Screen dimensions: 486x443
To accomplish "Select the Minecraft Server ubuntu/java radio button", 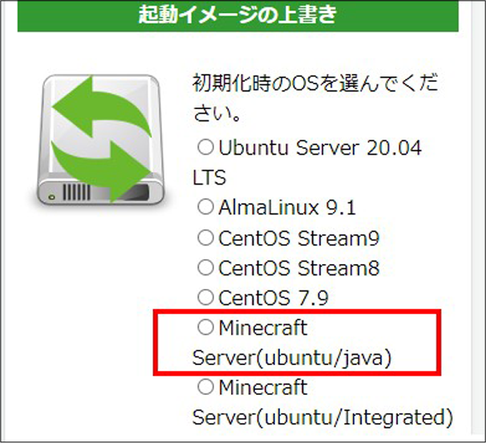I will (206, 327).
